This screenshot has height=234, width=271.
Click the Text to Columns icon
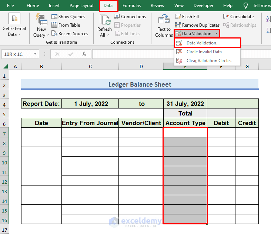point(164,19)
